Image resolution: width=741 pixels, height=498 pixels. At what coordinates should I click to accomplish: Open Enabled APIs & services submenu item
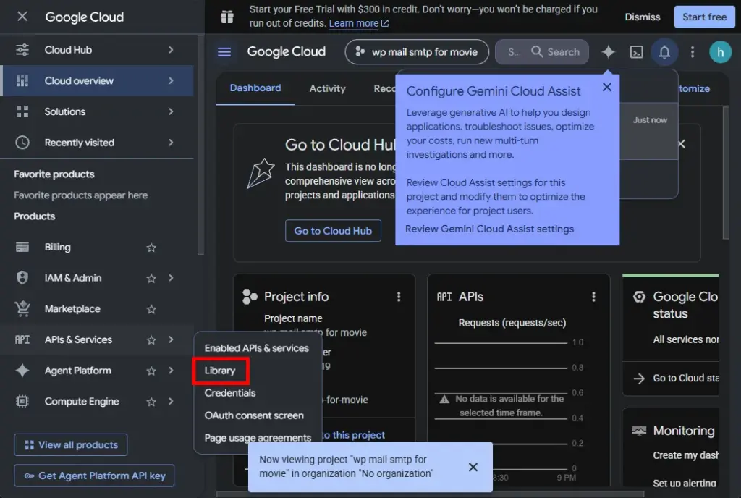point(257,348)
